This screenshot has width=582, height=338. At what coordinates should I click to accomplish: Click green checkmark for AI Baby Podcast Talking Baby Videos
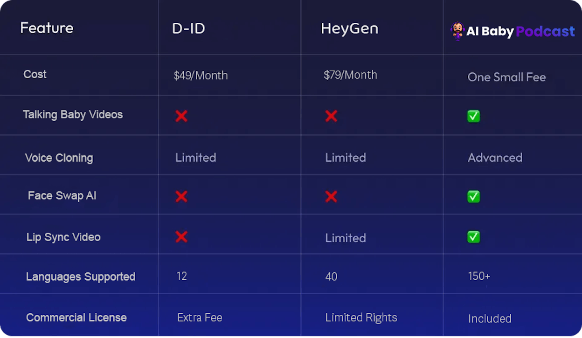[473, 116]
